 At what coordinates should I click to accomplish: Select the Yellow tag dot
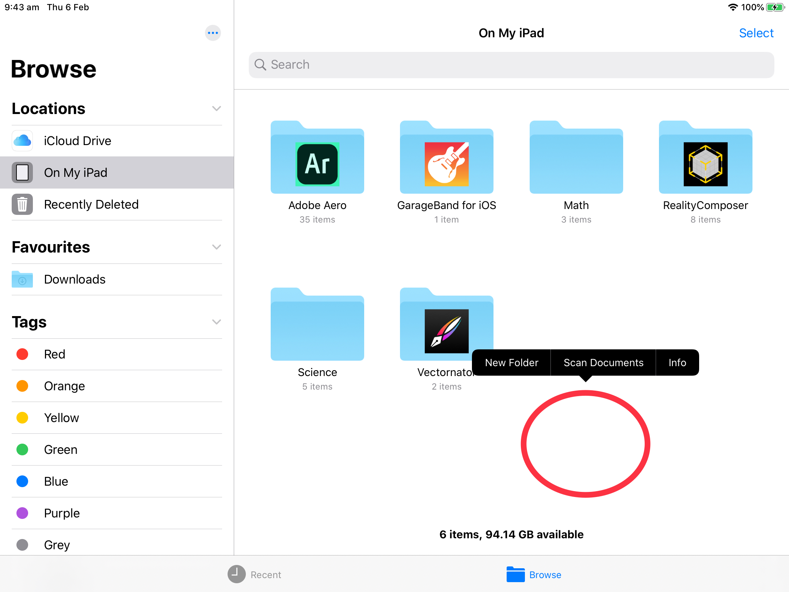(x=22, y=418)
